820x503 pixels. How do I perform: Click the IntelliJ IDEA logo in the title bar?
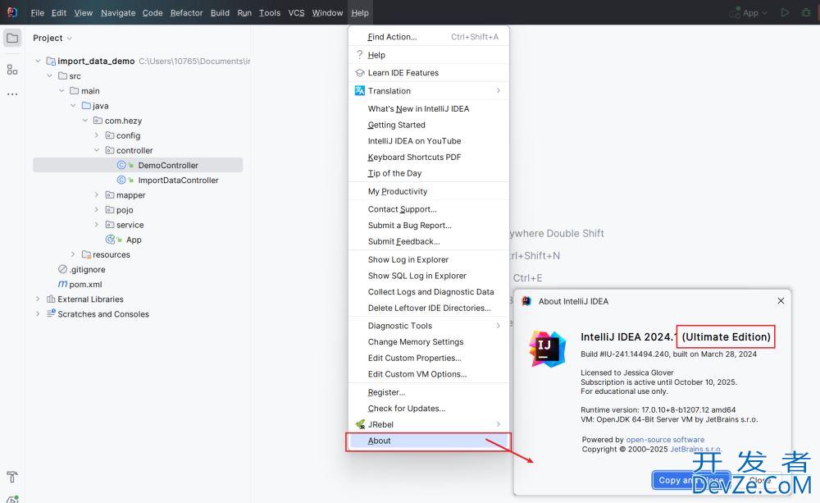pyautogui.click(x=12, y=12)
